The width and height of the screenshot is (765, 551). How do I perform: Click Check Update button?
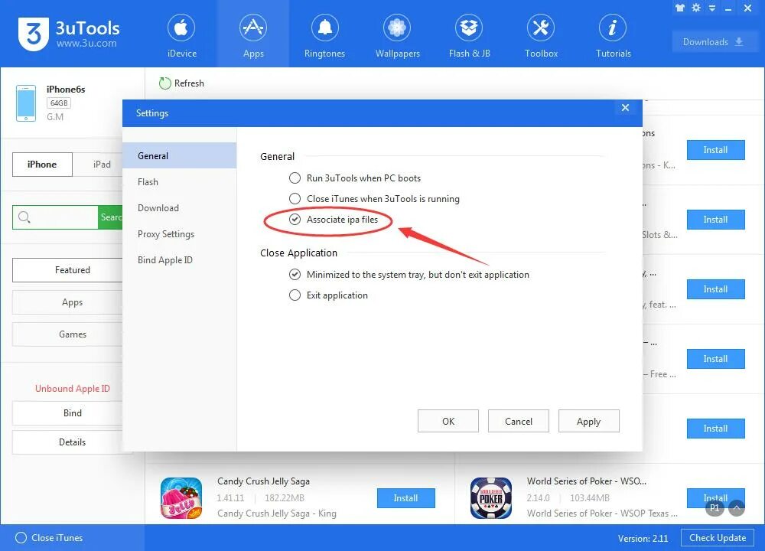[x=718, y=538]
